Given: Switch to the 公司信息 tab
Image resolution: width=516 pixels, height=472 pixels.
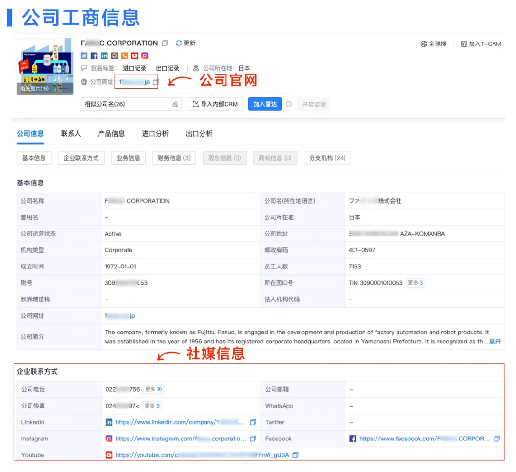Looking at the screenshot, I should (x=30, y=134).
